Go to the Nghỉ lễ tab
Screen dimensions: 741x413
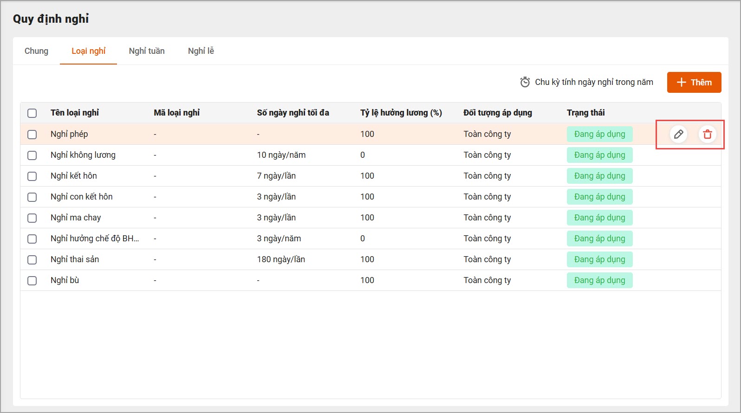[201, 51]
